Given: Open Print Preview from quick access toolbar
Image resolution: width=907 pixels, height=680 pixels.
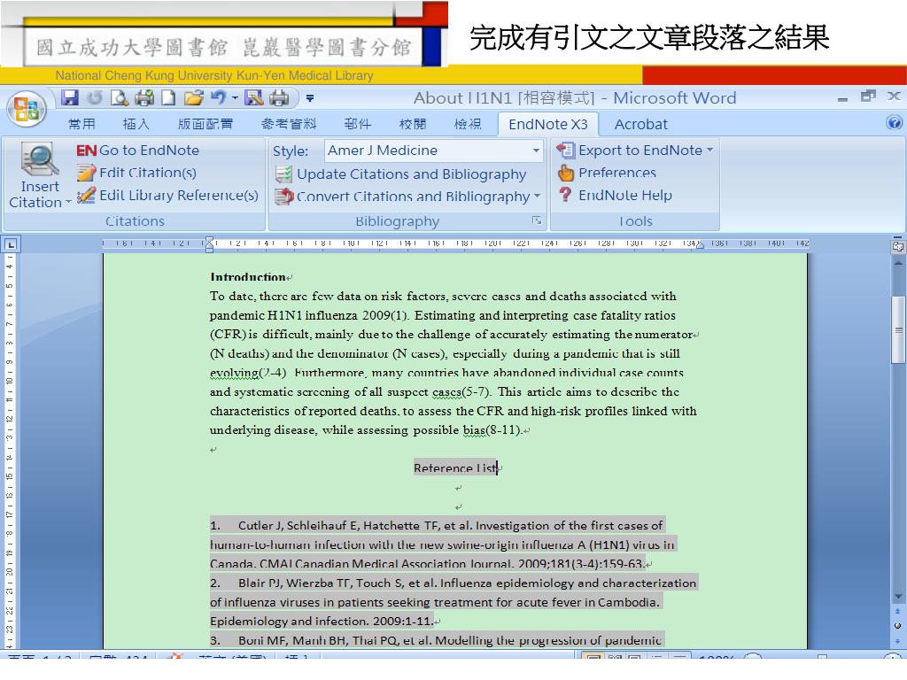Looking at the screenshot, I should (120, 97).
